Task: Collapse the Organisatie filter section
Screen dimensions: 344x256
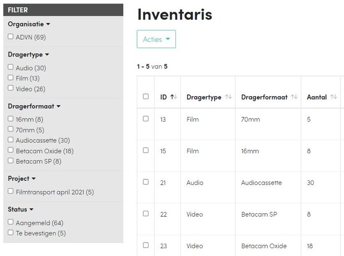Action: (x=29, y=24)
